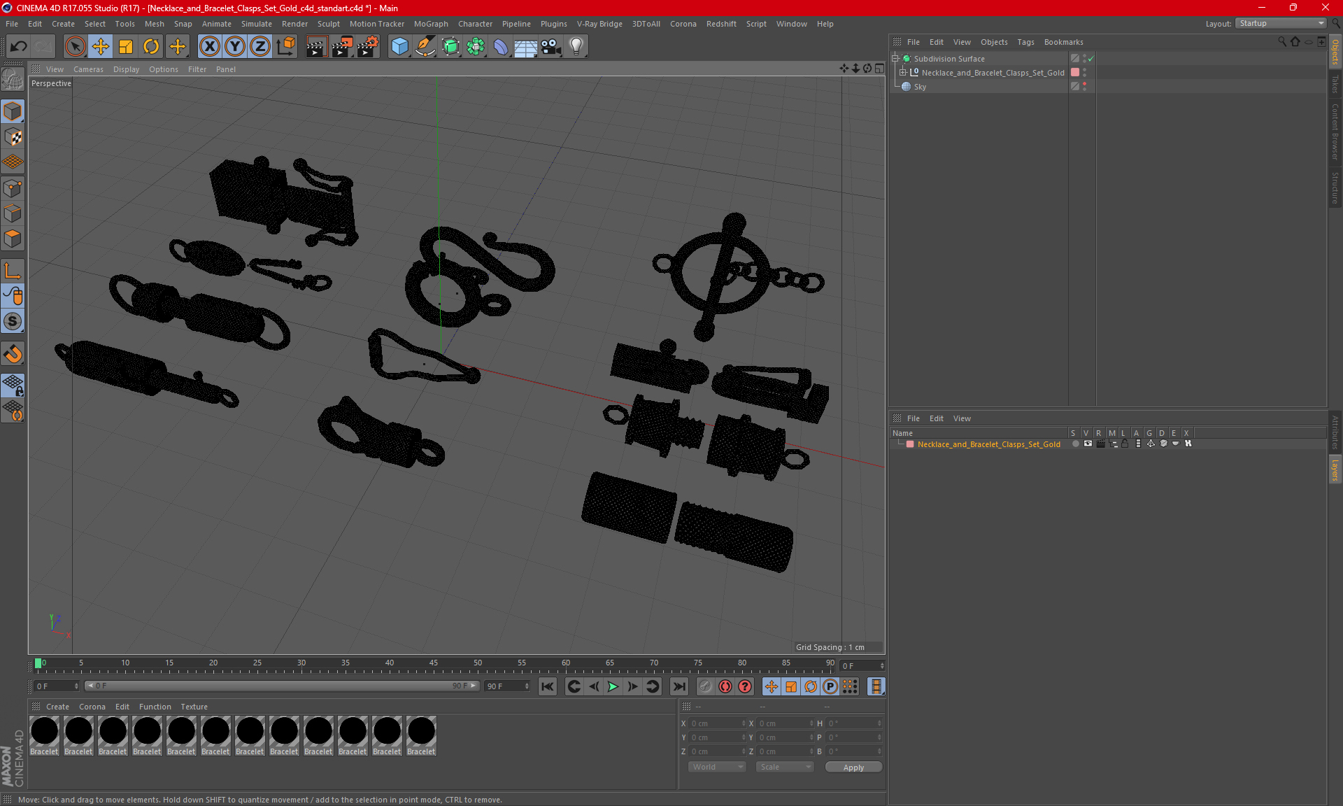This screenshot has height=806, width=1343.
Task: Open File menu in main menubar
Action: (x=12, y=24)
